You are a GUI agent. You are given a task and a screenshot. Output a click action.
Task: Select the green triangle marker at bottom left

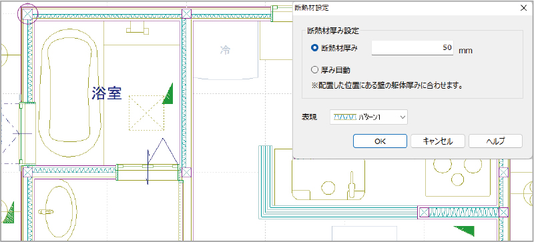9,213
